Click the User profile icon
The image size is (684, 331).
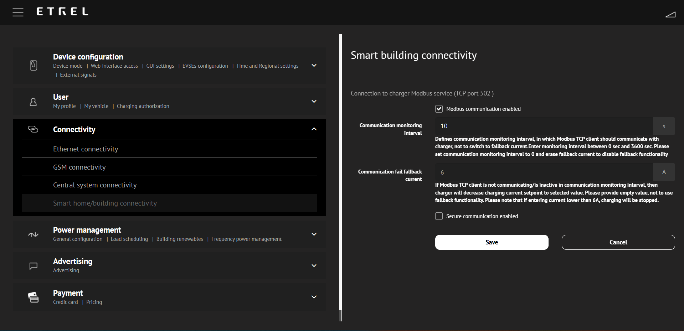pos(33,102)
